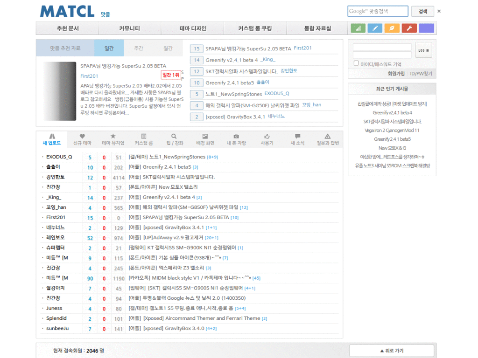Viewport: 478px width, 358px height.
Task: Open the 질문과 답변 warning tab
Action: pos(328,139)
